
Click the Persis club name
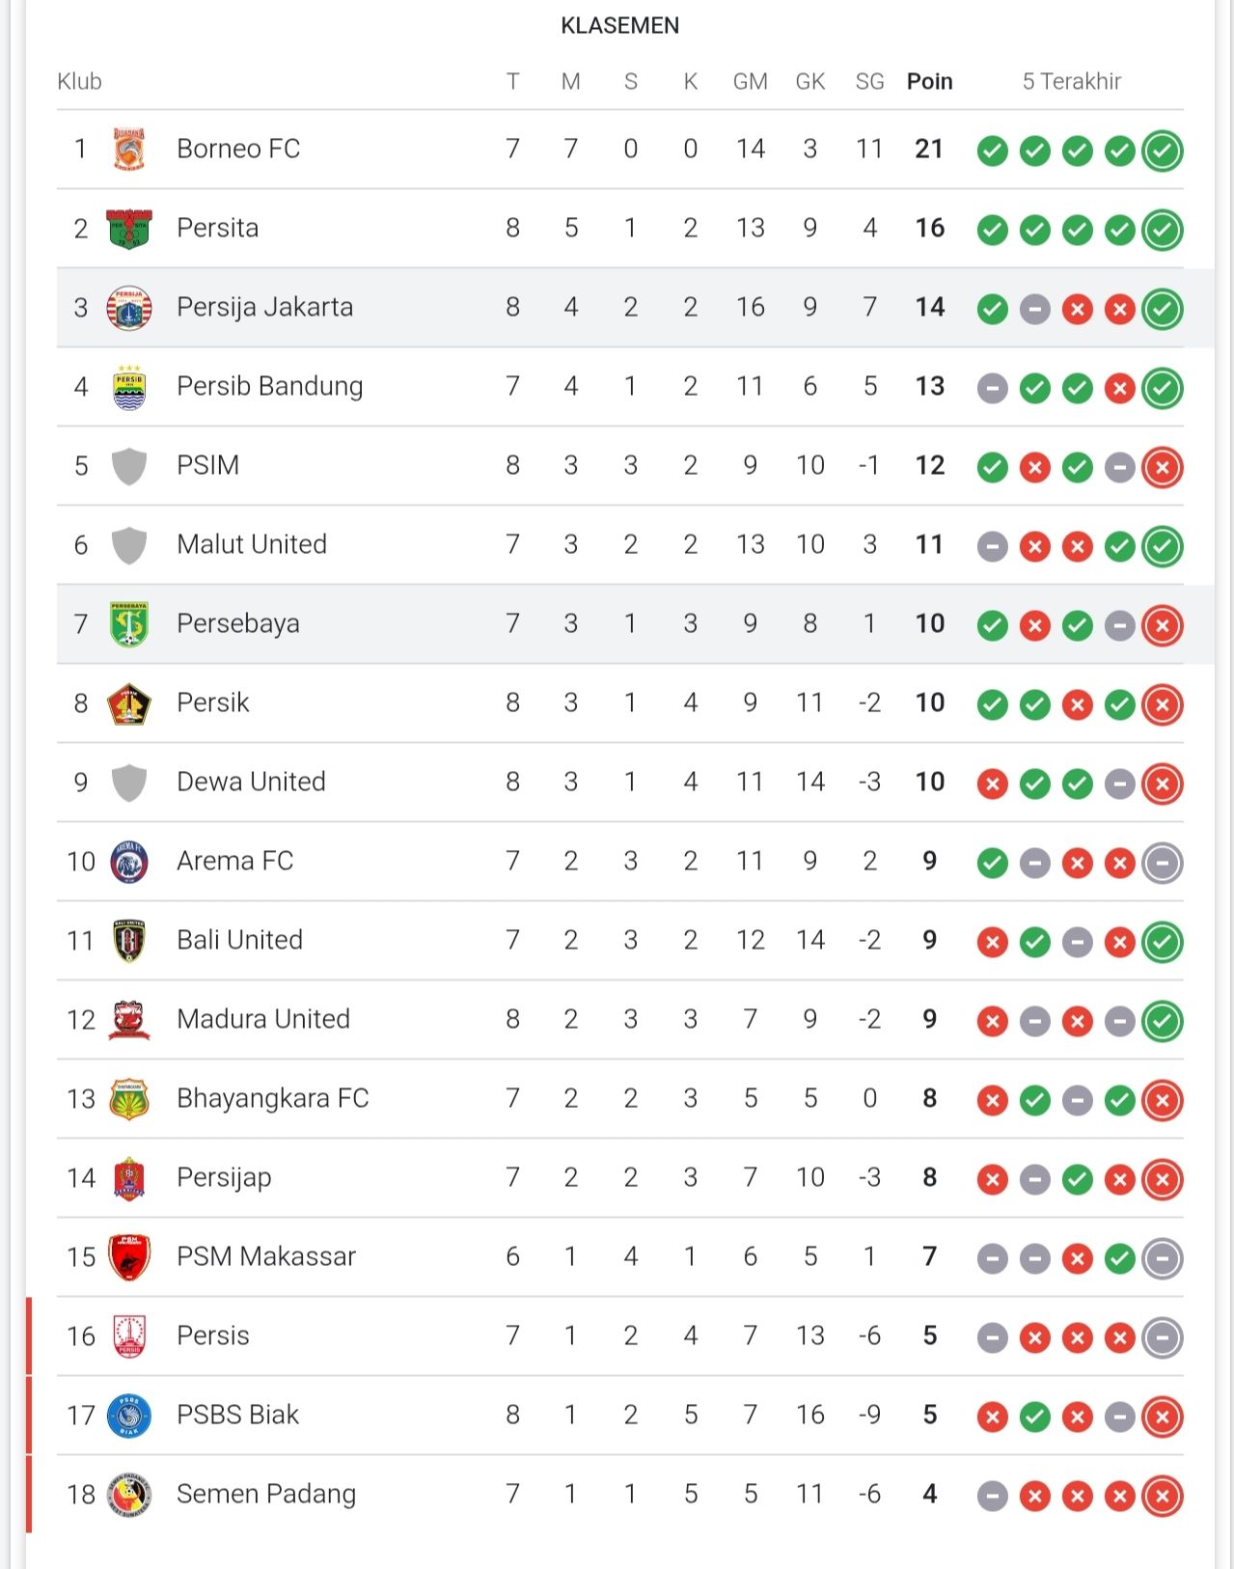[212, 1335]
